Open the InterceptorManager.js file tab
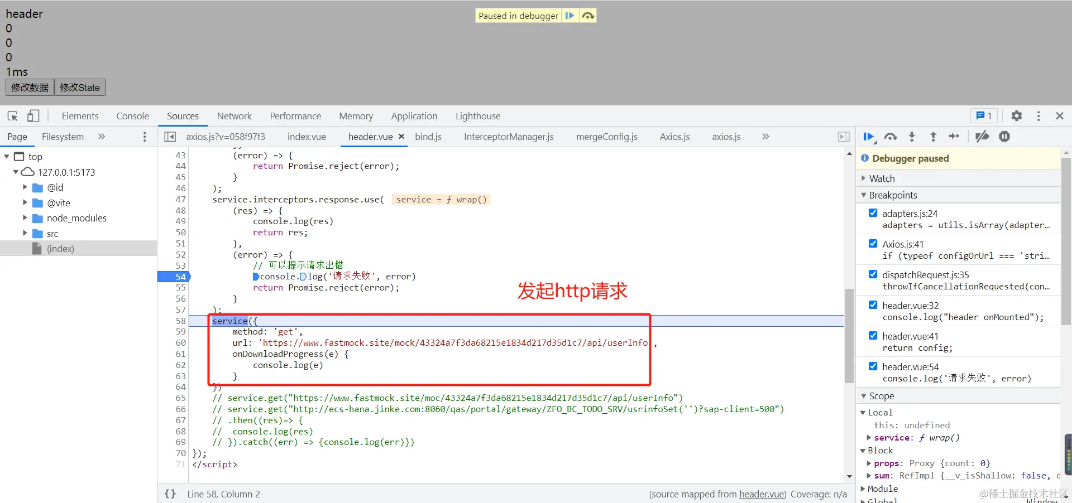 509,137
